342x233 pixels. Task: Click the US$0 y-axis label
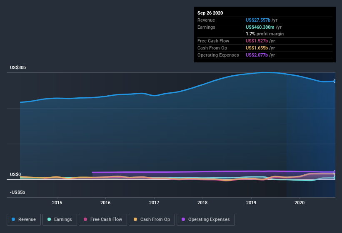point(15,174)
